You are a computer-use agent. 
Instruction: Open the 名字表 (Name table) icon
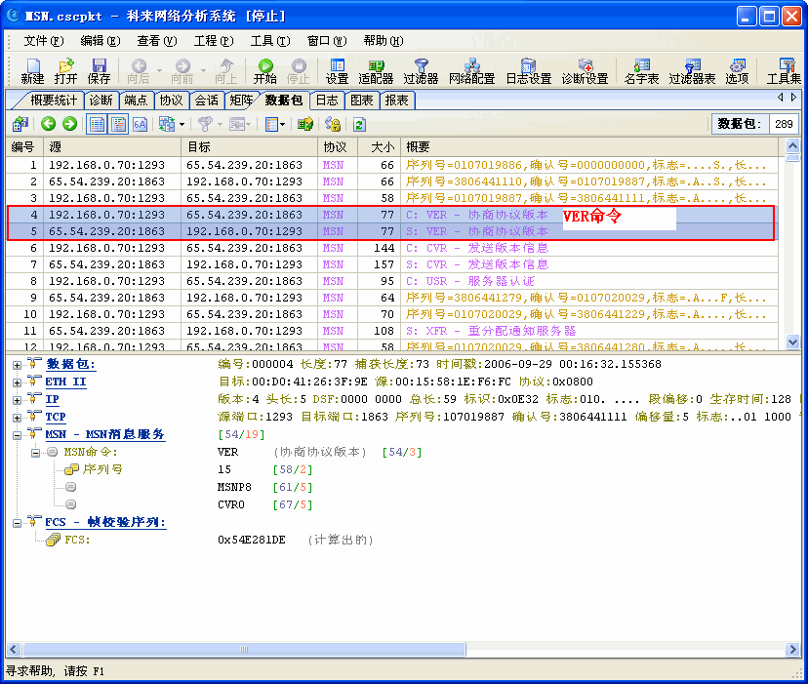pos(640,71)
